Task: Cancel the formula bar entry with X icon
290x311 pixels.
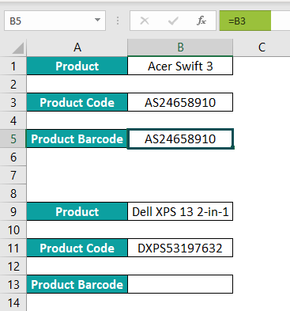Action: point(145,21)
